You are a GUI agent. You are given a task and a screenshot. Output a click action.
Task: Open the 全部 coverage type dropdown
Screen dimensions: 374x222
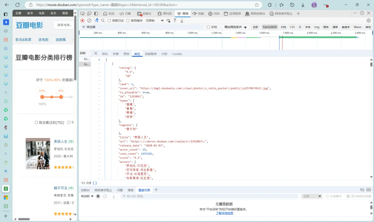pyautogui.click(x=312, y=196)
